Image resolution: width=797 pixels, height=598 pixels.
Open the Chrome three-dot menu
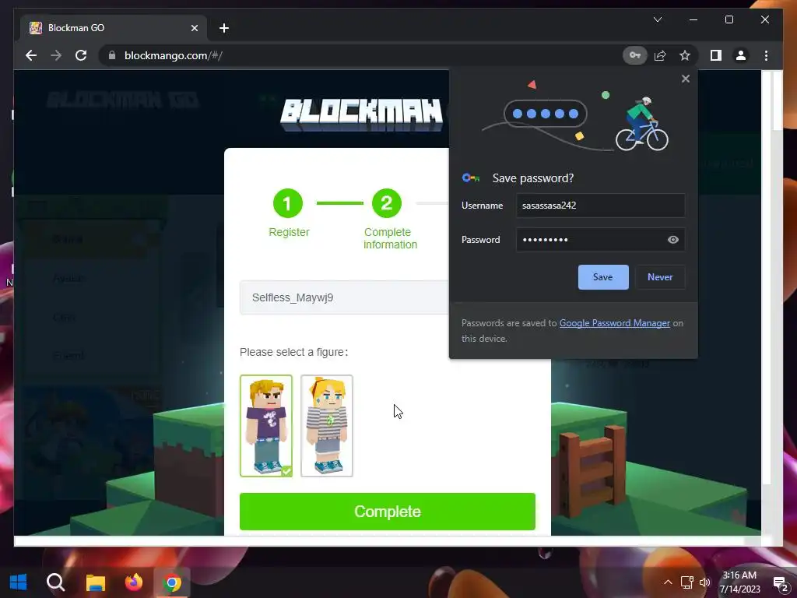tap(766, 55)
